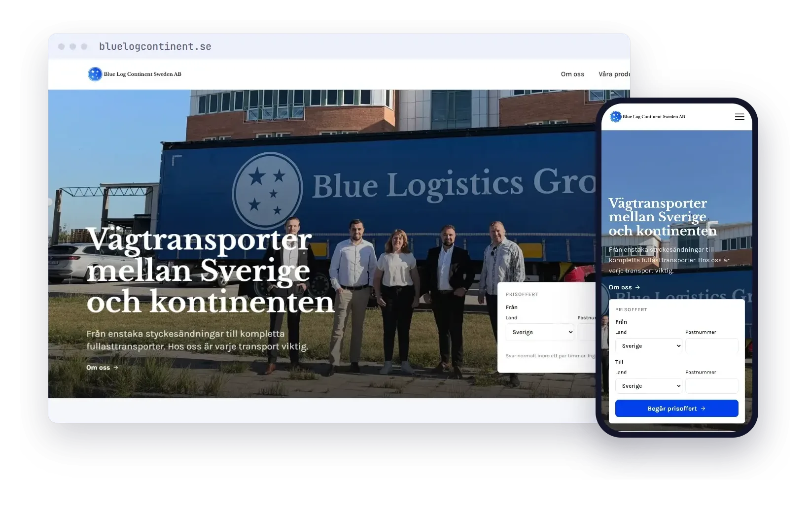Open the Våra produkter menu item in desktop nav
Viewport: 810px width, 514px height.
pos(614,74)
